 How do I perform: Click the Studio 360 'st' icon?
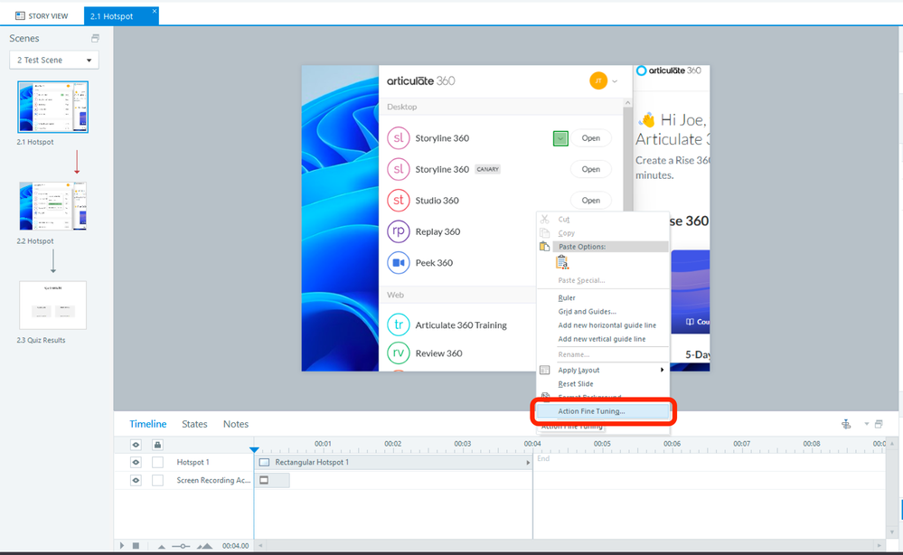coord(398,201)
